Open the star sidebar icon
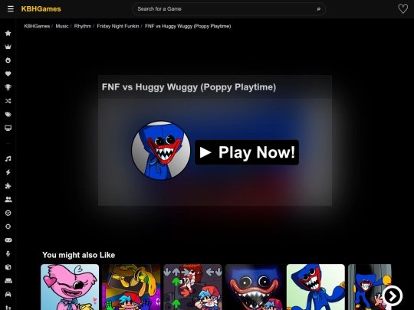This screenshot has height=310, width=414. 8,33
